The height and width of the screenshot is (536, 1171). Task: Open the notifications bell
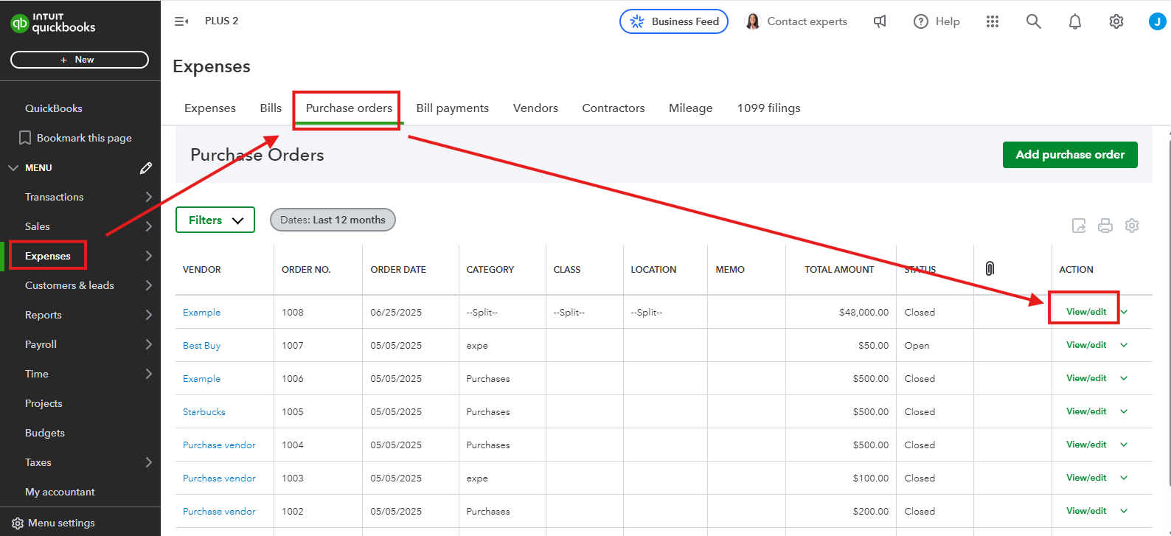coord(1074,21)
